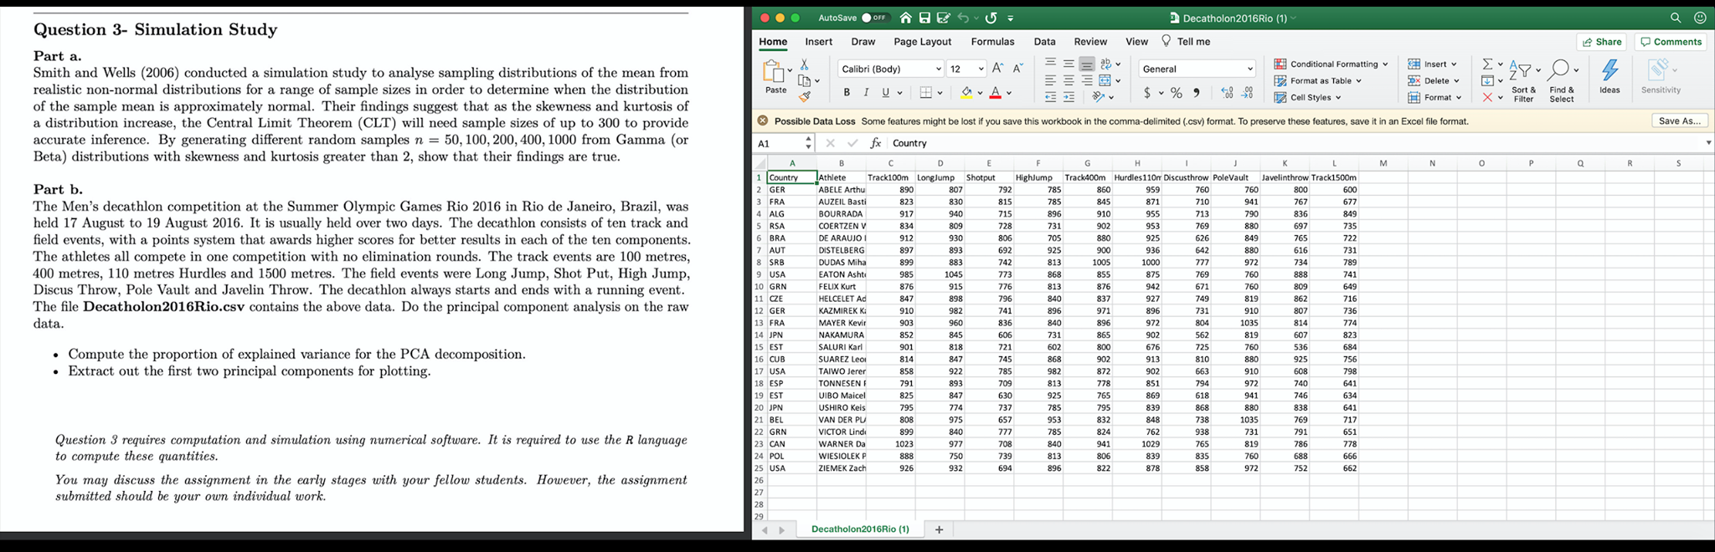Open the Ideas lightning bolt tool
1715x552 pixels.
click(1609, 70)
